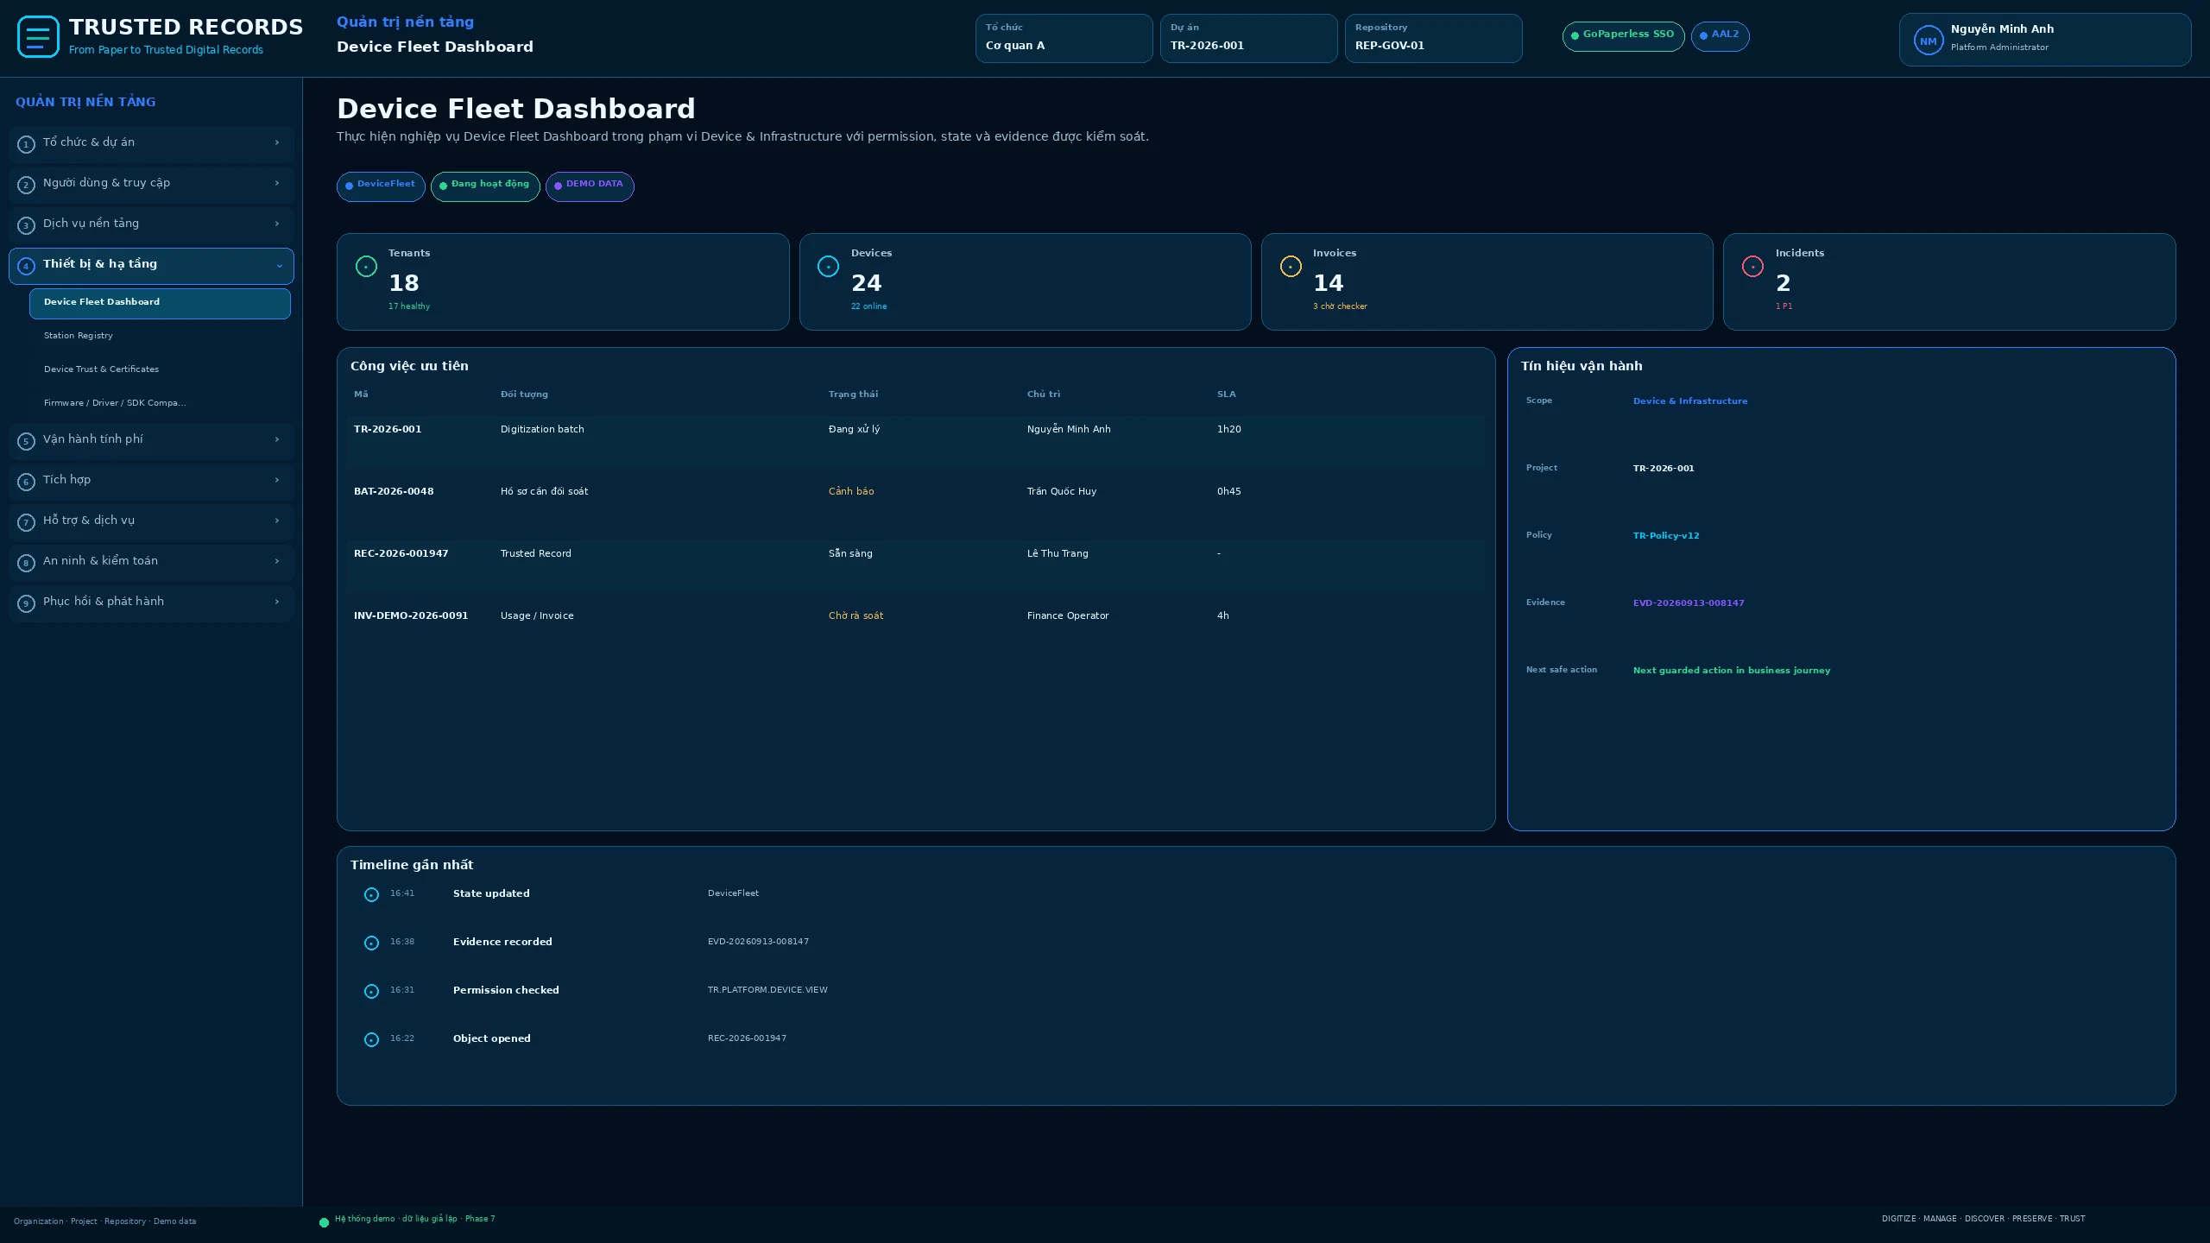Expand Vận hành tính phí chevron
Screen dimensions: 2210x1243
[x=277, y=439]
